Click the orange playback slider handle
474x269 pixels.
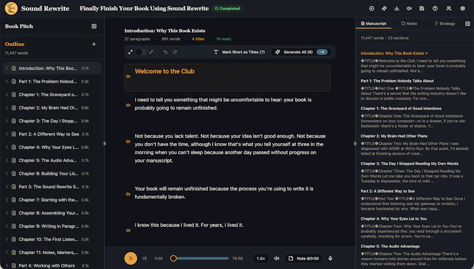point(173,258)
